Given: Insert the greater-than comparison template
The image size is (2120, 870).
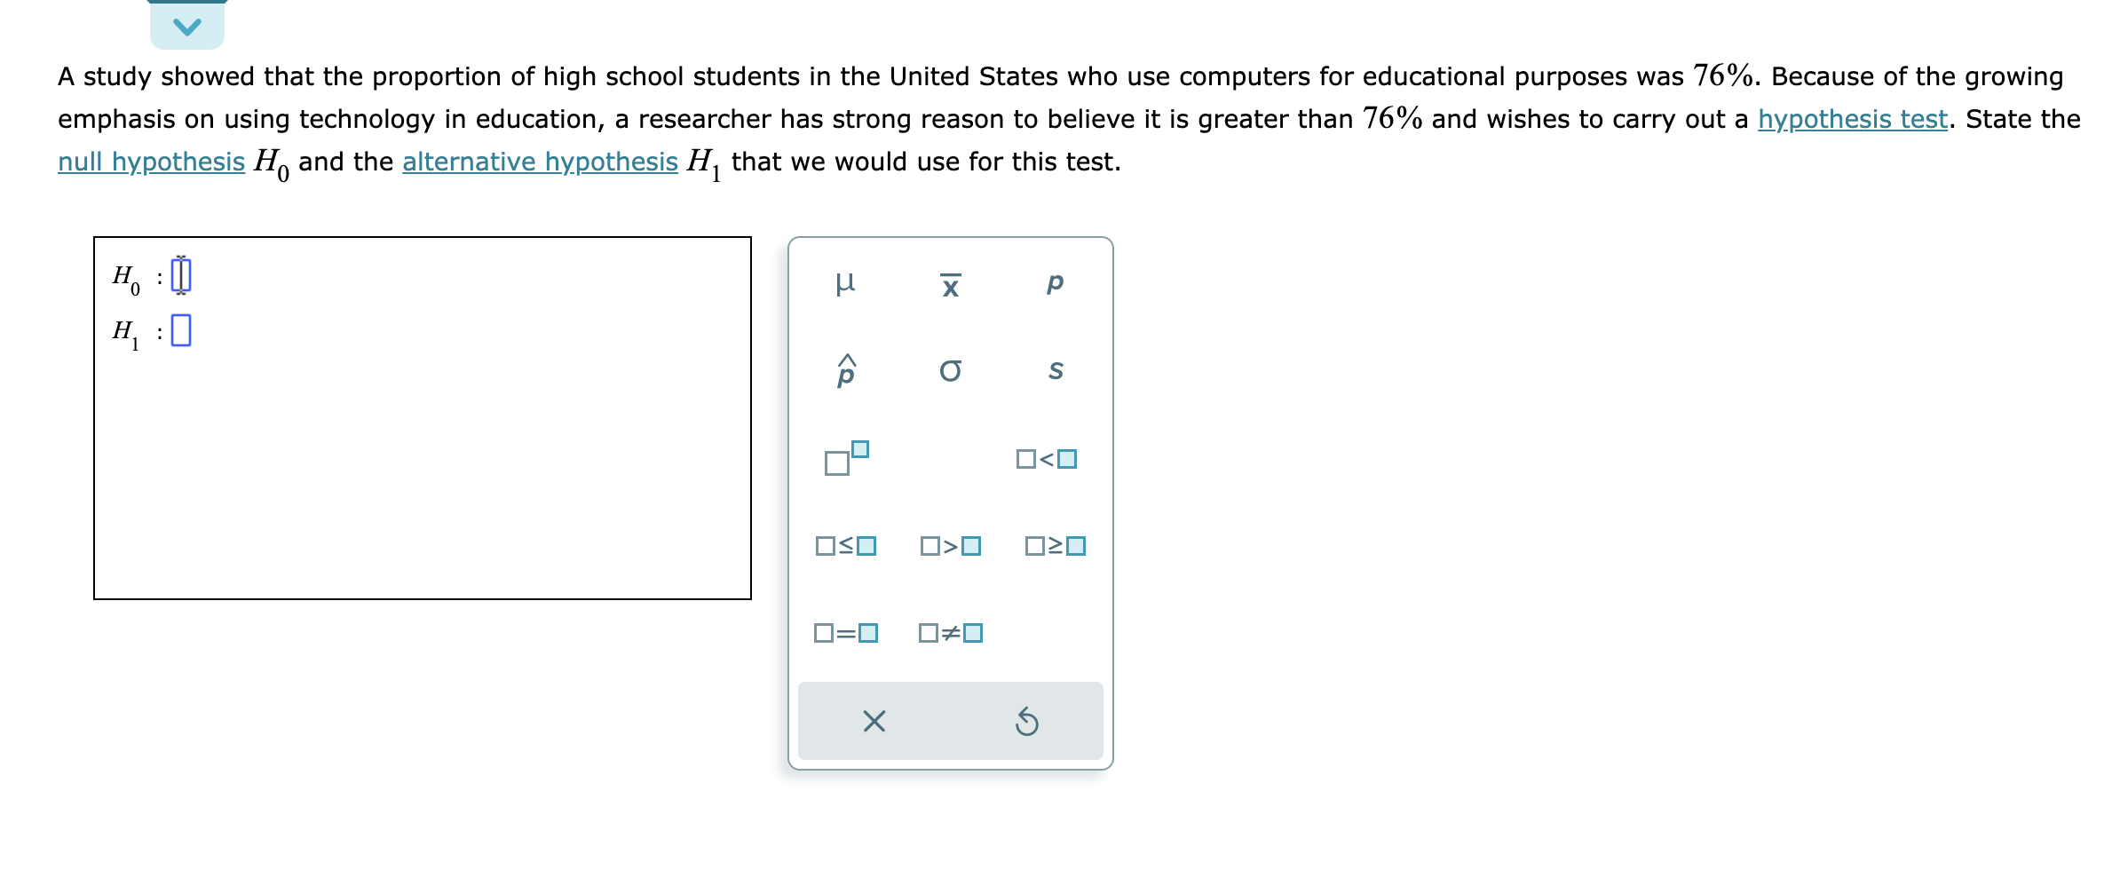Looking at the screenshot, I should pos(949,546).
